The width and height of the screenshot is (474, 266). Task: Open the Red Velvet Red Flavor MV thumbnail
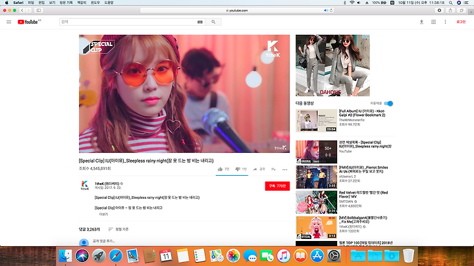(316, 202)
